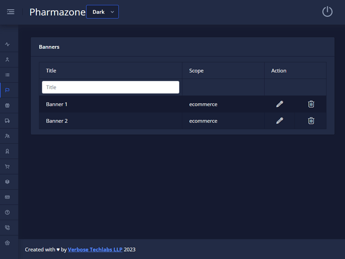Open the phone call sidebar icon
This screenshot has height=259, width=345.
point(8,228)
